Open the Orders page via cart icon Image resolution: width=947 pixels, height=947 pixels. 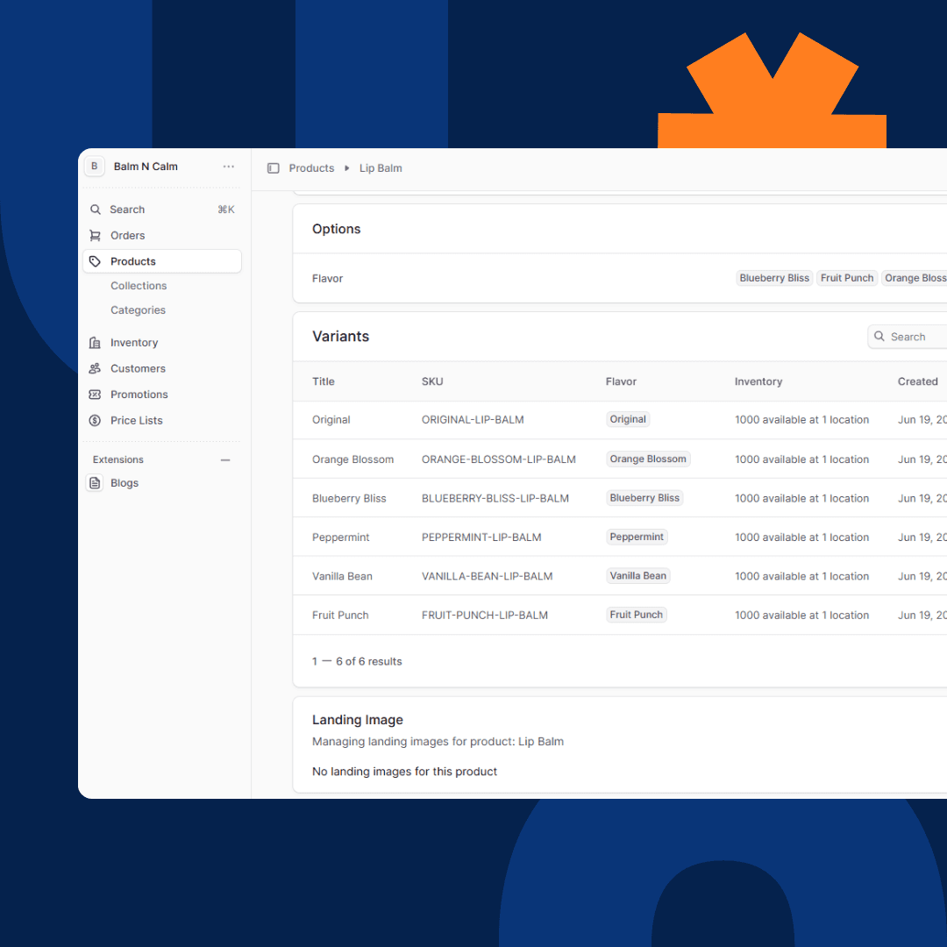(x=96, y=236)
